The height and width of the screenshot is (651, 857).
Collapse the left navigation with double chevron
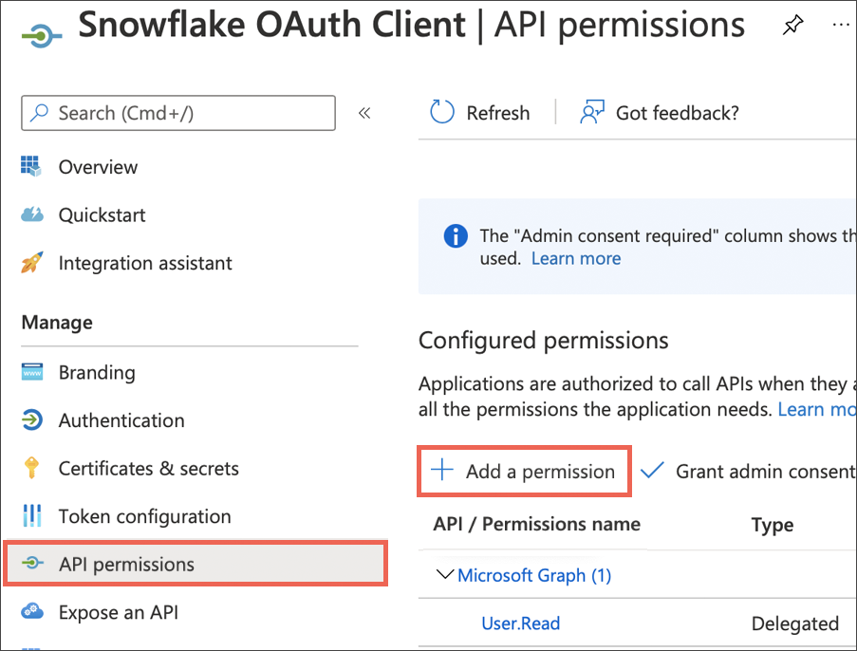(x=364, y=112)
